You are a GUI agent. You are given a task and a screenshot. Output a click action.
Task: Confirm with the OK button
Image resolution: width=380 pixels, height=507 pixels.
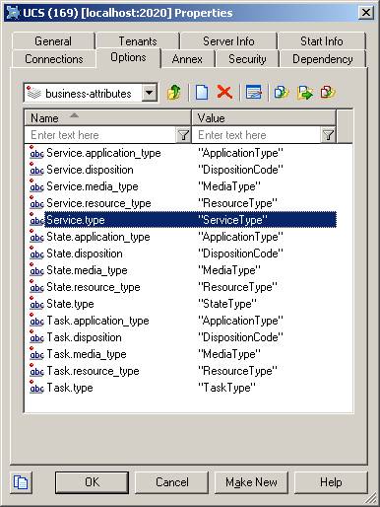click(92, 482)
